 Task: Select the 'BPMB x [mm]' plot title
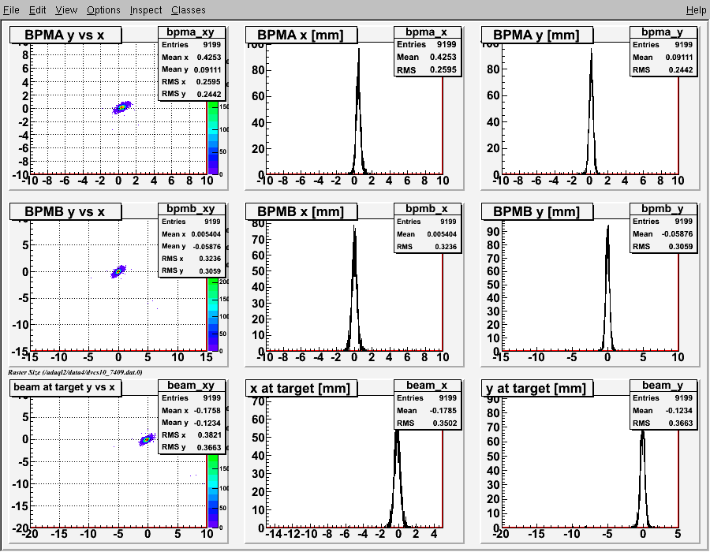(301, 211)
